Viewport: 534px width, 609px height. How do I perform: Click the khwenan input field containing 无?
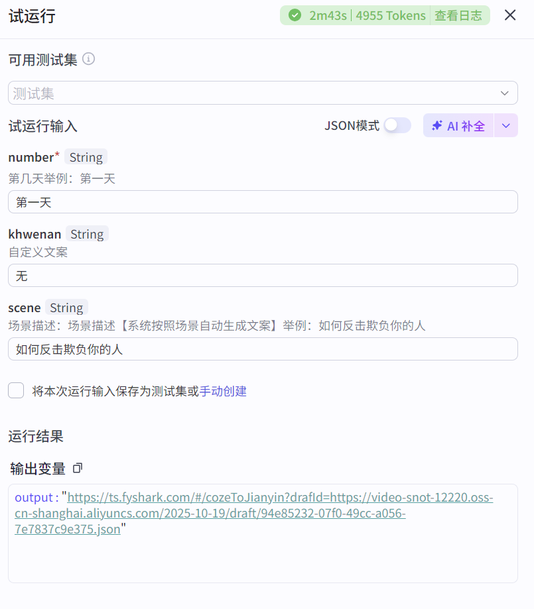click(263, 275)
